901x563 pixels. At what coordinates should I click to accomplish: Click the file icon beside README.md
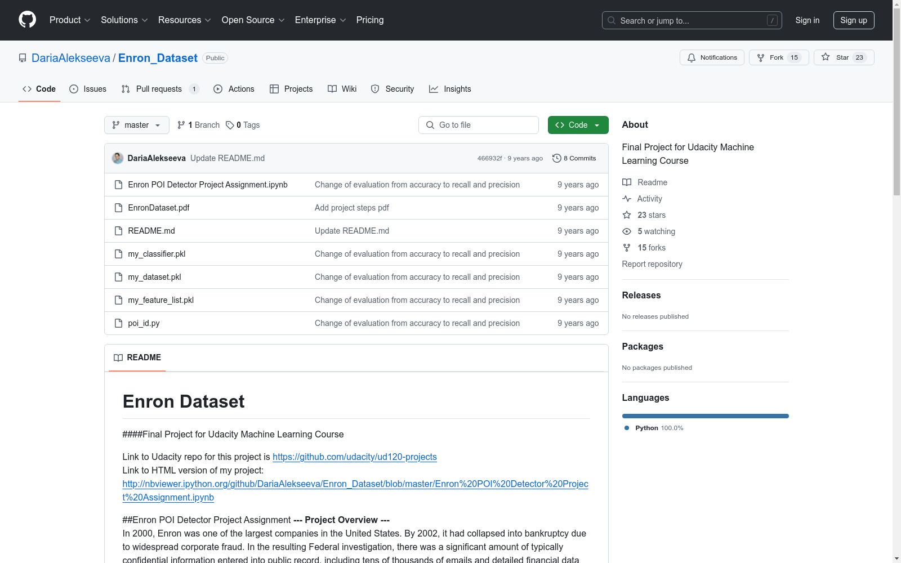[x=118, y=231]
